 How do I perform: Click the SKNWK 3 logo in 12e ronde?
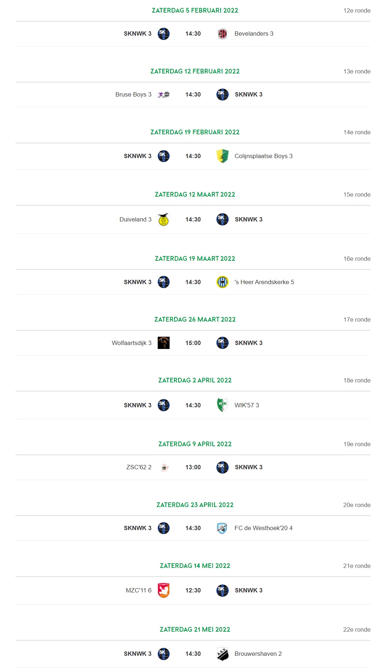164,33
